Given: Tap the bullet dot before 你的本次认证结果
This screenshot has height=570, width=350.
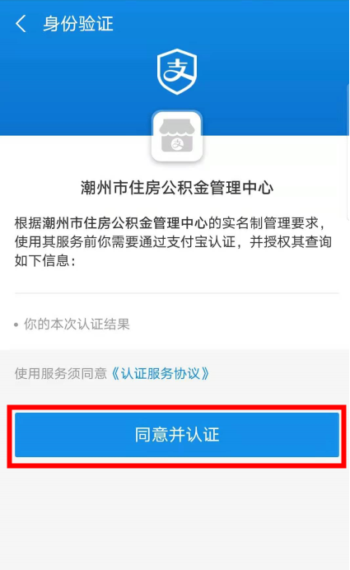Looking at the screenshot, I should (16, 325).
